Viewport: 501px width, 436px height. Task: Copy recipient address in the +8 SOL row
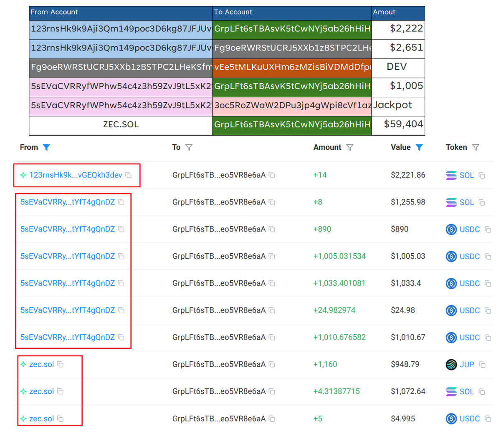[x=272, y=202]
